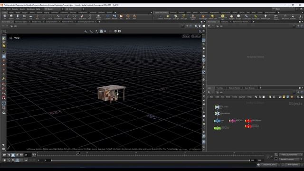Select the Spiral shelf tool
Image resolution: width=304 pixels, height=171 pixels.
click(x=128, y=17)
